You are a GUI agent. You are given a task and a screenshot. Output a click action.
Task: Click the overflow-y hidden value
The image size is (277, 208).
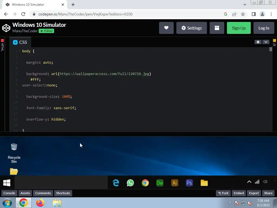point(58,119)
